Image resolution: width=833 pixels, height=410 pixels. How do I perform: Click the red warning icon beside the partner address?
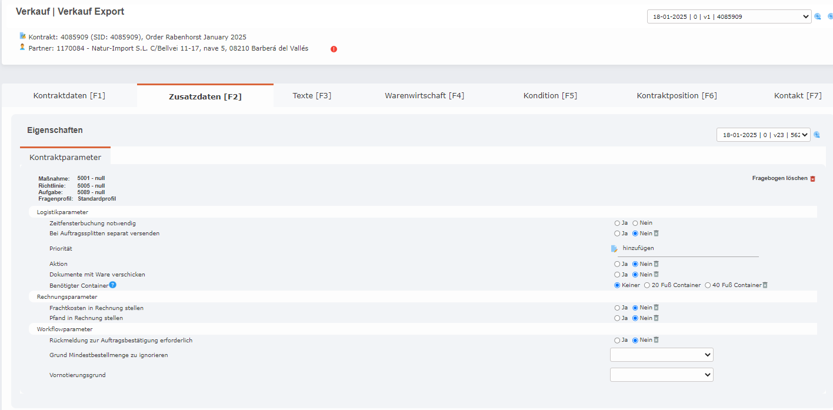pyautogui.click(x=334, y=49)
